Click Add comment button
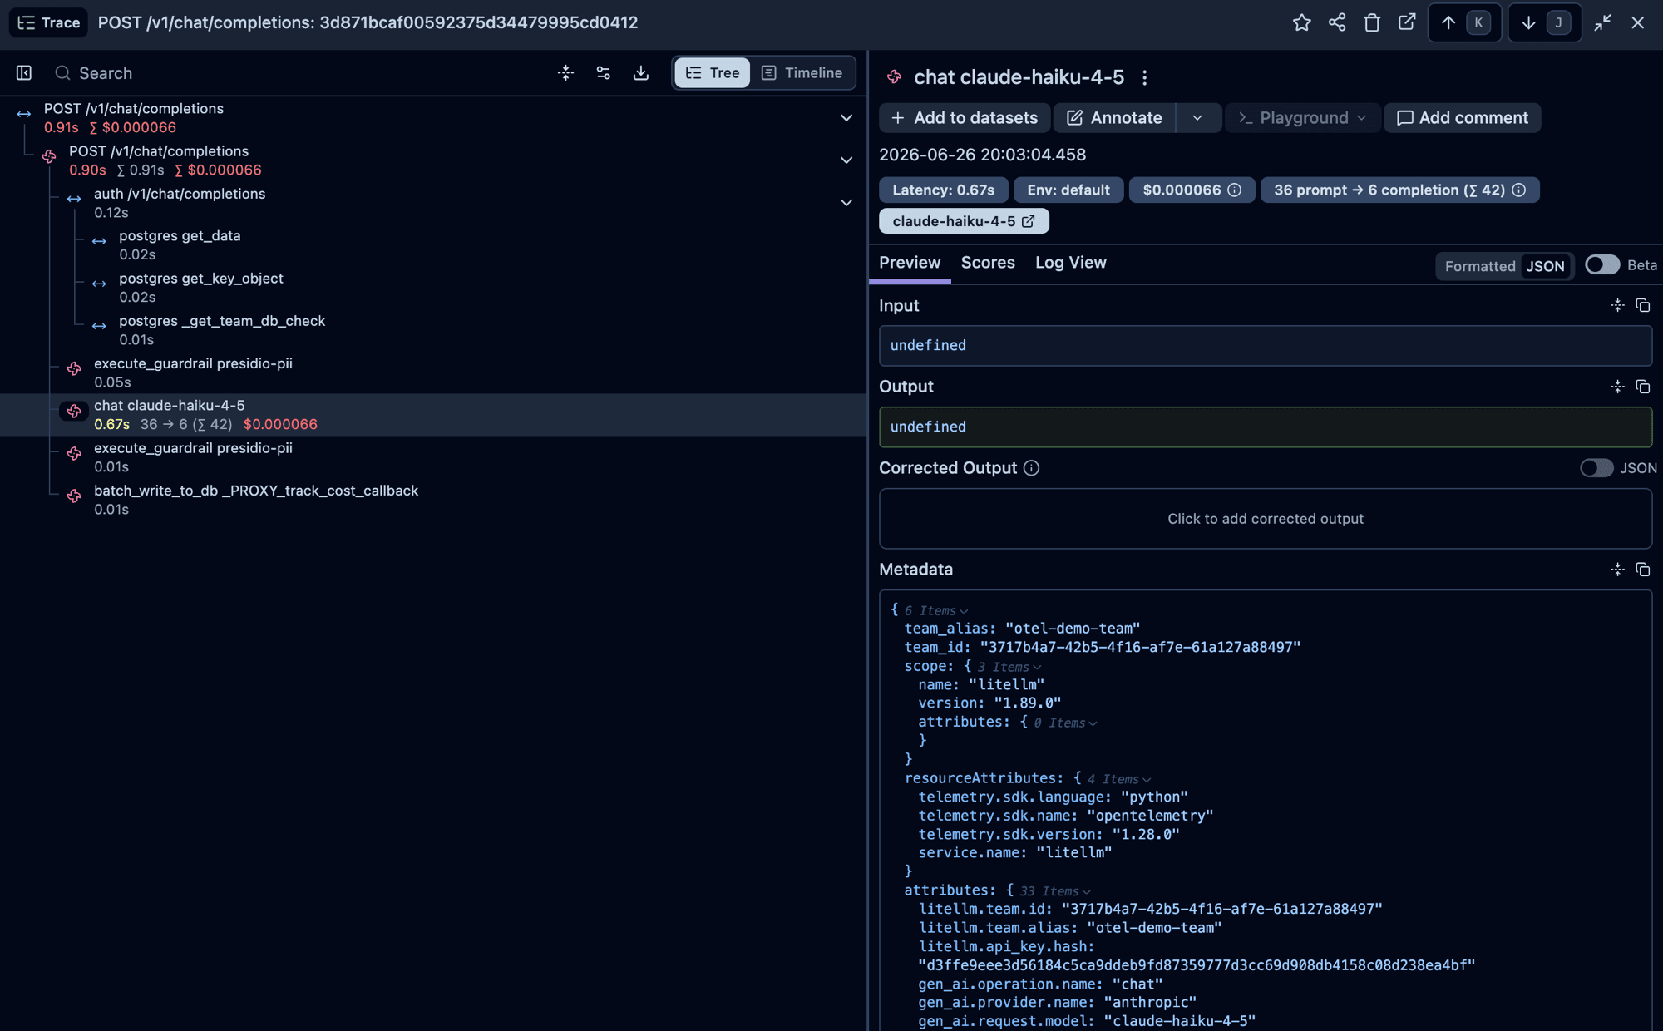 pos(1462,118)
